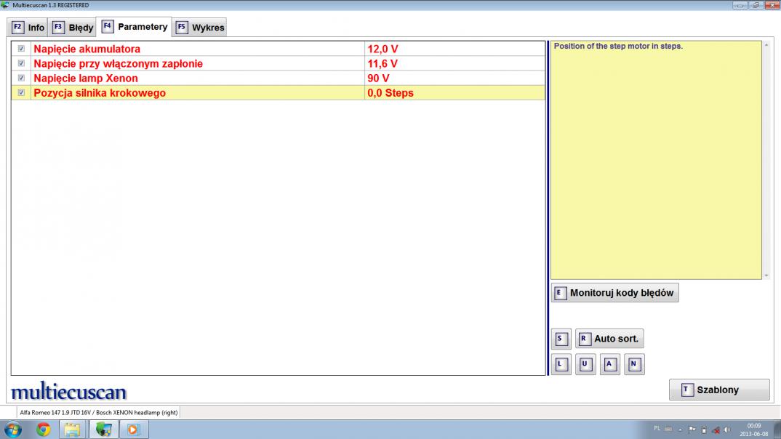
Task: Toggle Napięcie przy włączonym zapłonie checkbox
Action: 21,63
